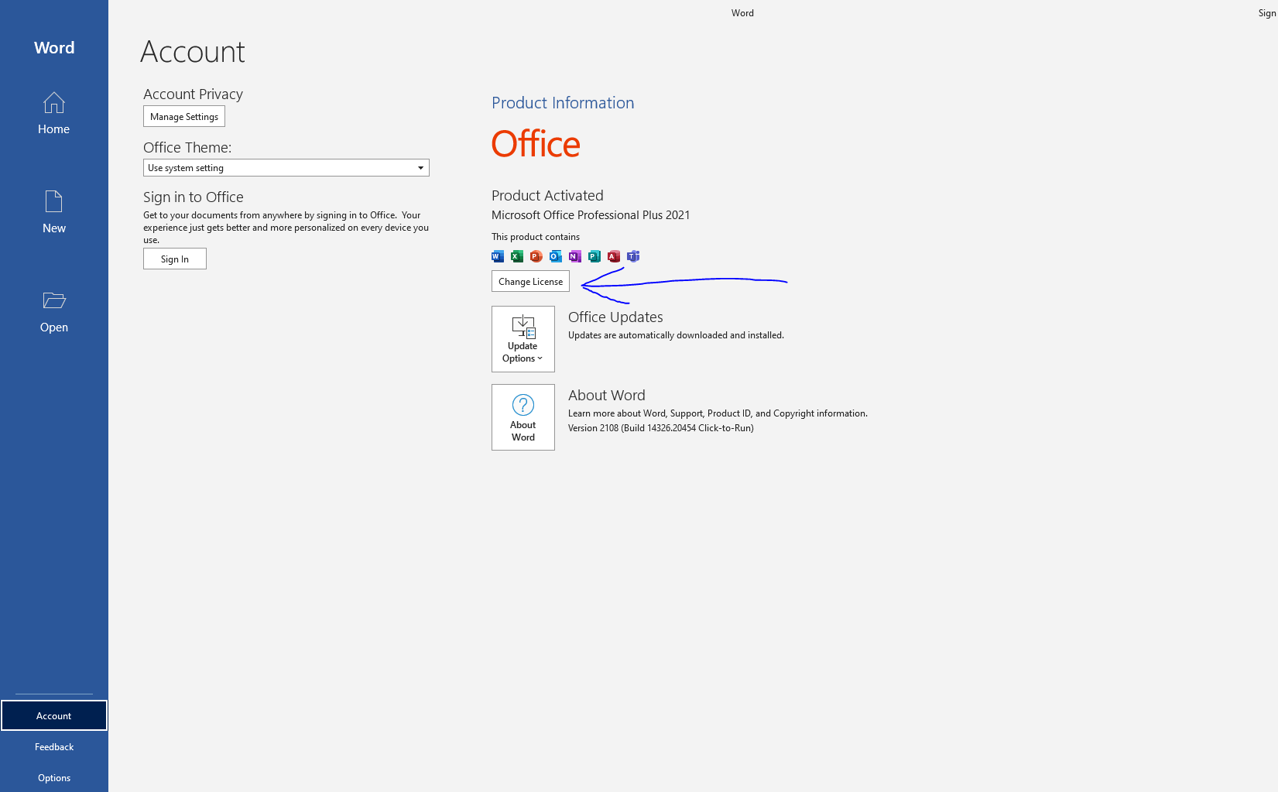
Task: Click the About Word heading text
Action: [x=607, y=395]
